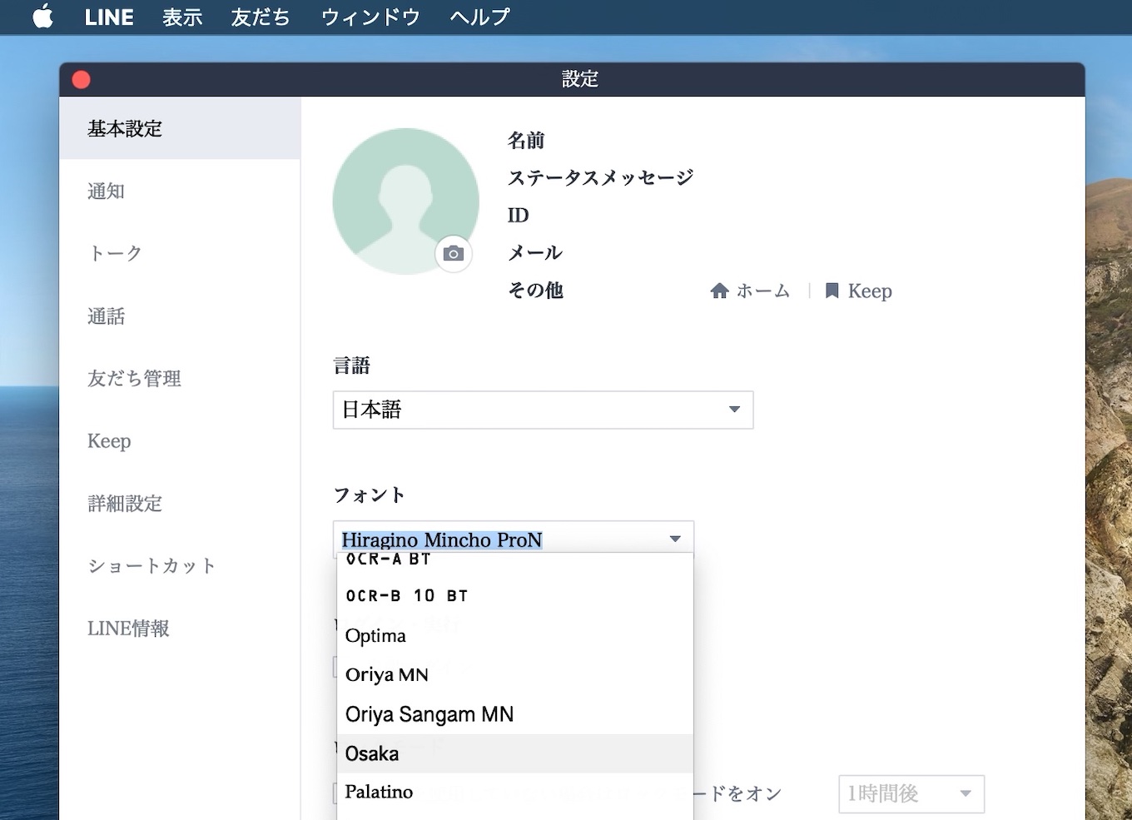Open the LINE application menu

109,17
